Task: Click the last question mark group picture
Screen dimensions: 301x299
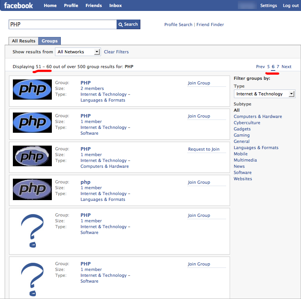Action: tap(32, 279)
